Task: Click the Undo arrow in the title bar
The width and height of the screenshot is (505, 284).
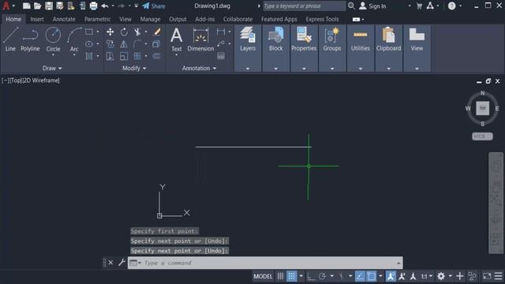Action: [105, 6]
